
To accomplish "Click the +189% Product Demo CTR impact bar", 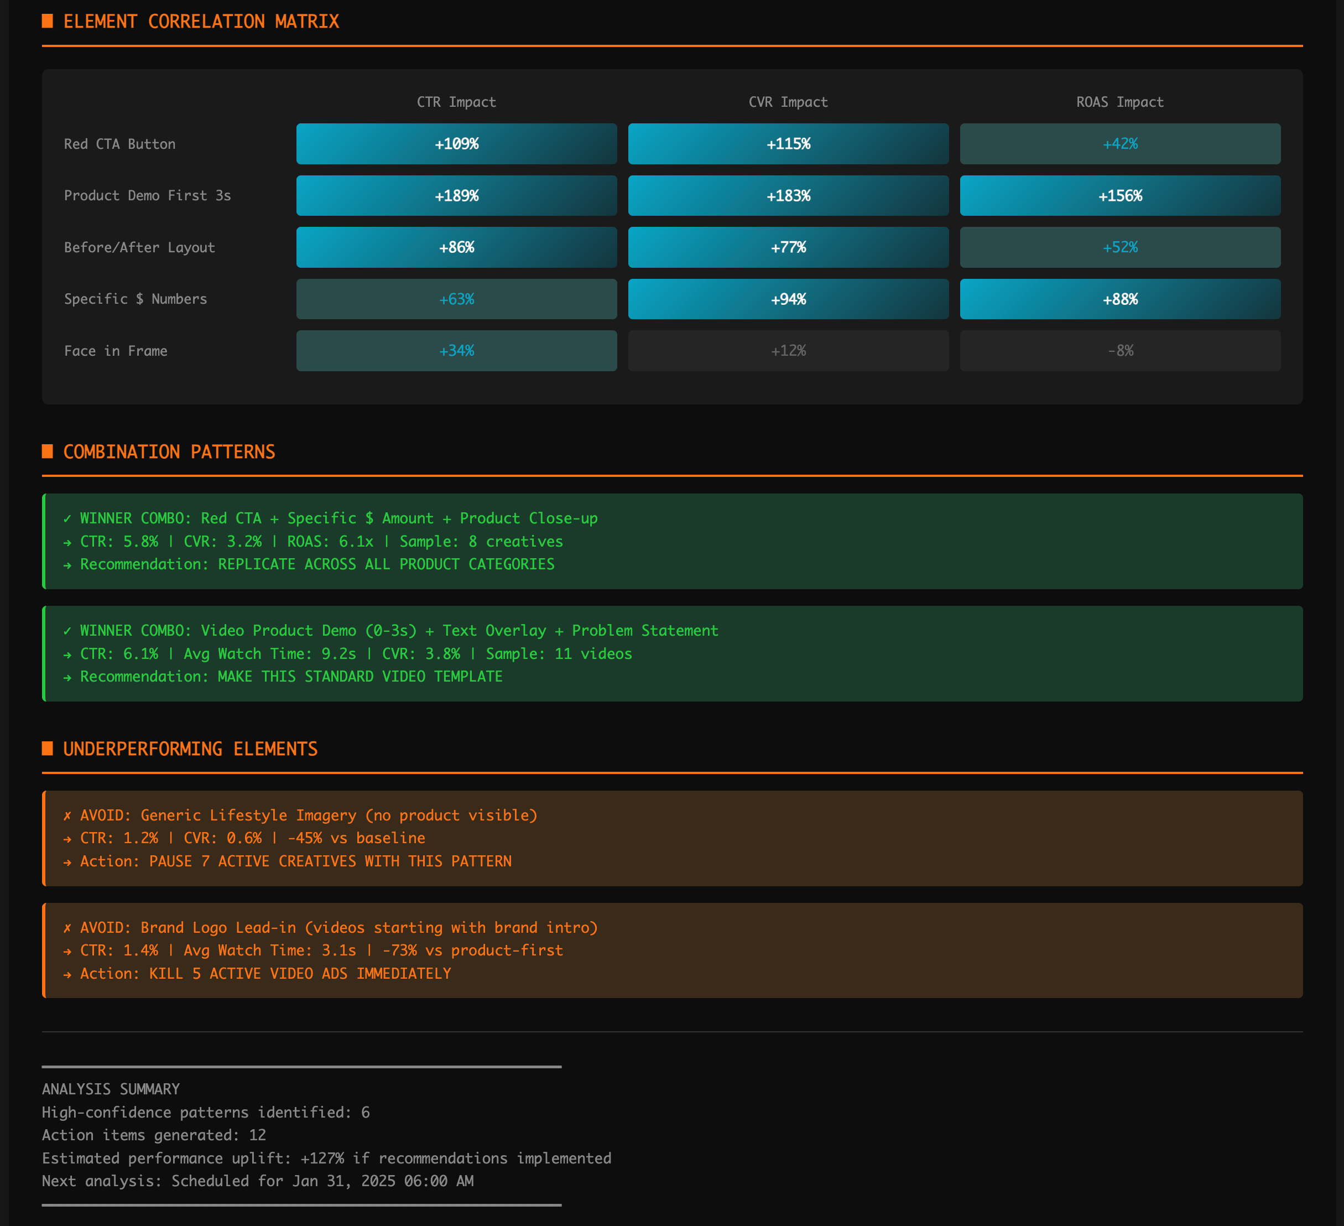I will point(456,195).
